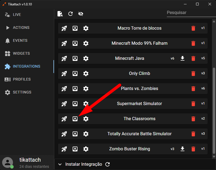Viewport: 216px width, 170px height.
Task: Click the export icon for Minecraft Java
Action: click(75, 58)
